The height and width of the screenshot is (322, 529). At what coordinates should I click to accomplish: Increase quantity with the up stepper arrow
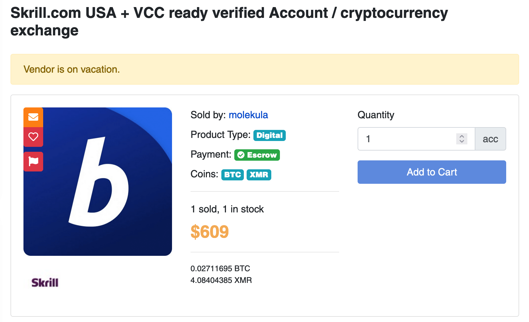(462, 136)
